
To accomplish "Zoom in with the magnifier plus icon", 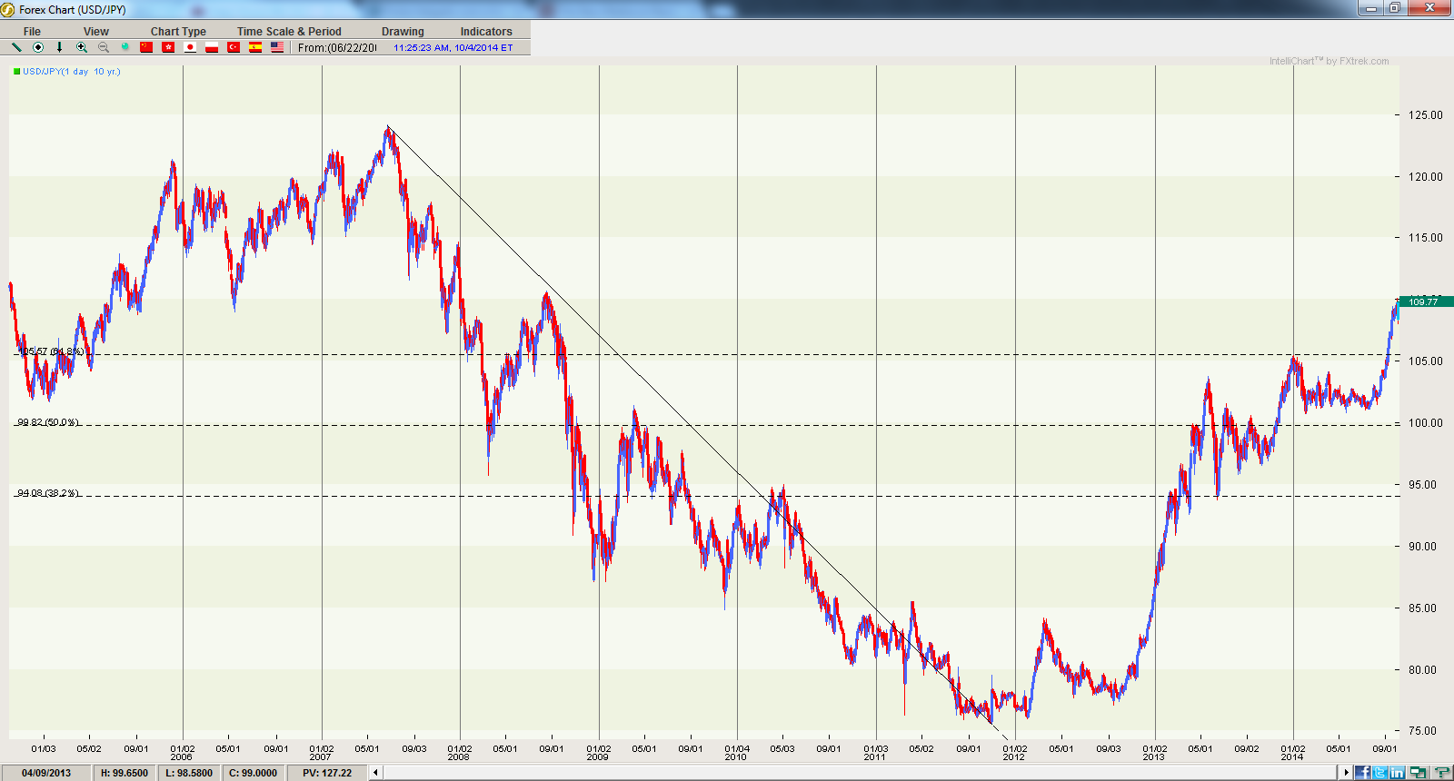I will (82, 47).
